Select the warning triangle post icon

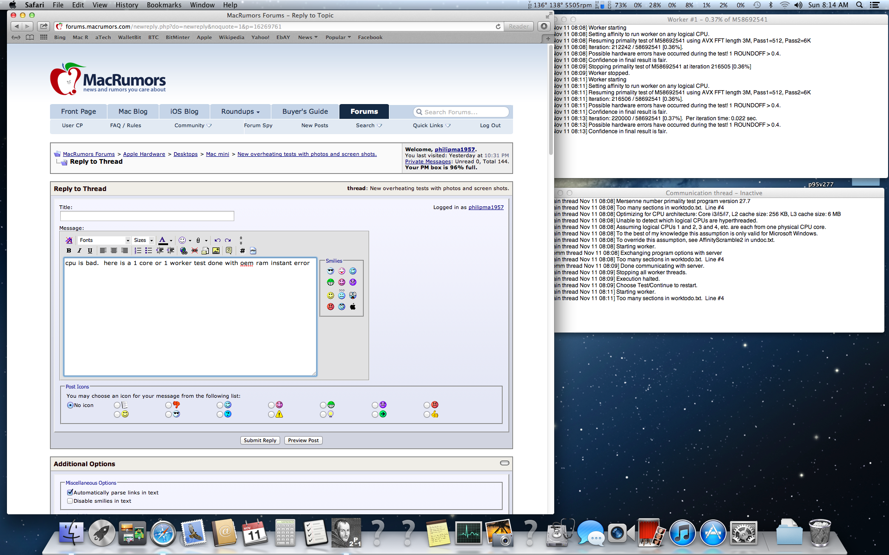pyautogui.click(x=271, y=414)
